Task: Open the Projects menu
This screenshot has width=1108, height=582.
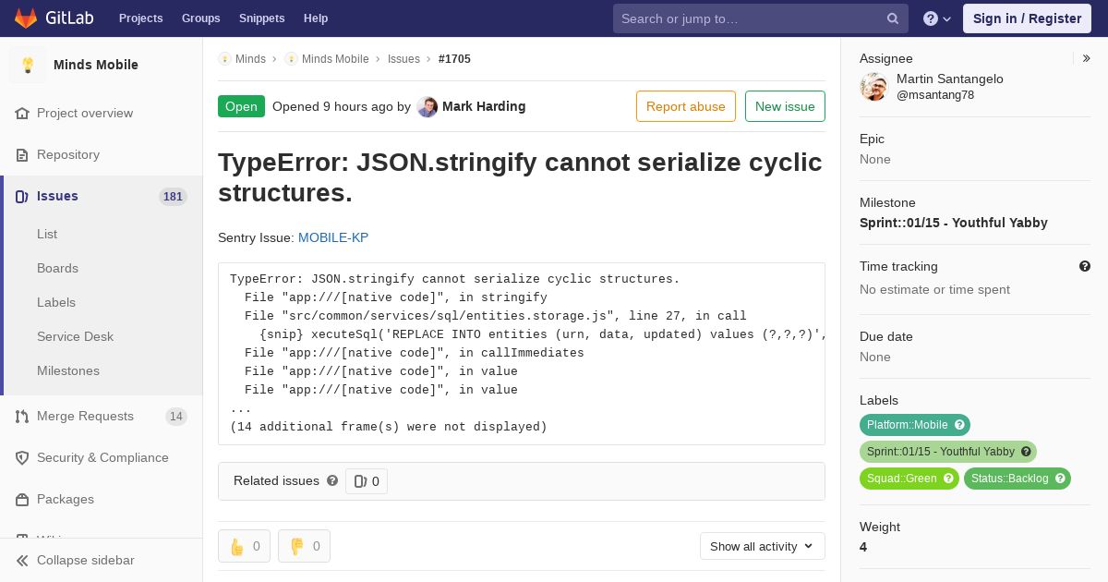Action: pyautogui.click(x=140, y=18)
